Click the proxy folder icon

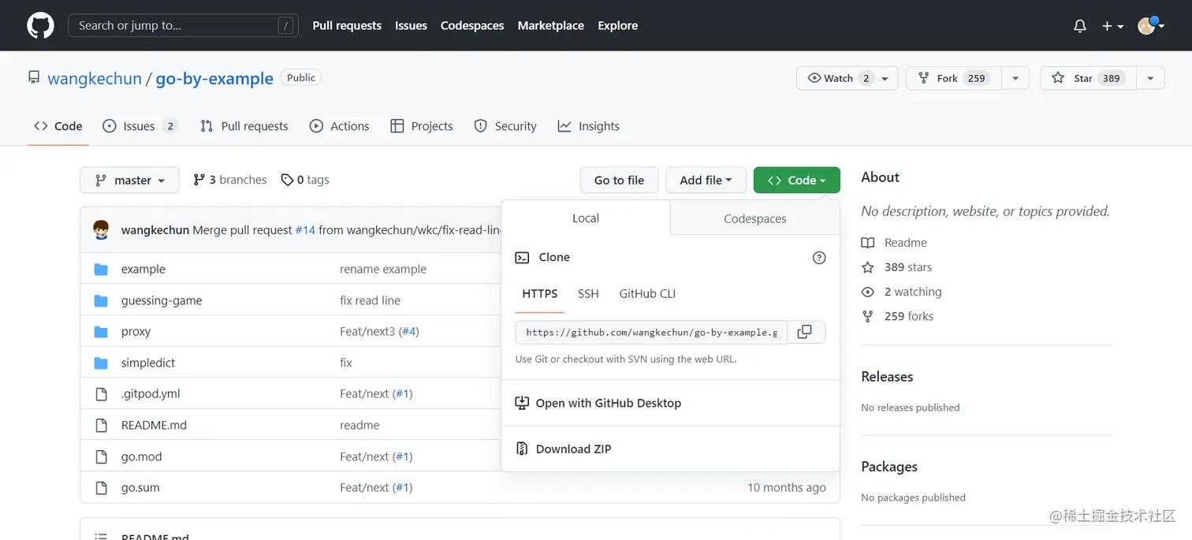click(x=101, y=331)
